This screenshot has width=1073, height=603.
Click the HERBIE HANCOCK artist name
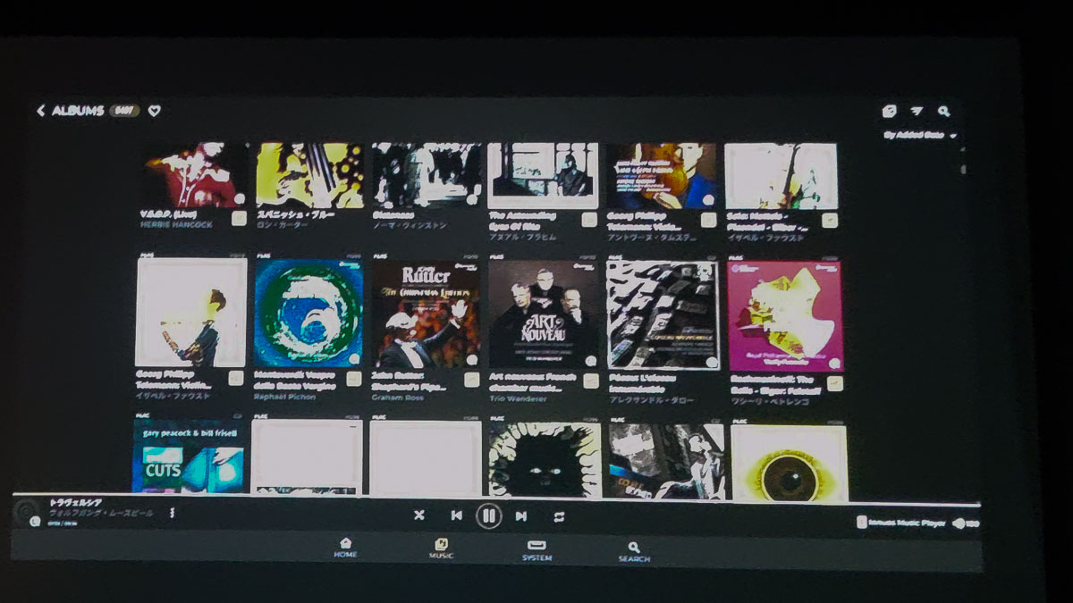pyautogui.click(x=176, y=225)
